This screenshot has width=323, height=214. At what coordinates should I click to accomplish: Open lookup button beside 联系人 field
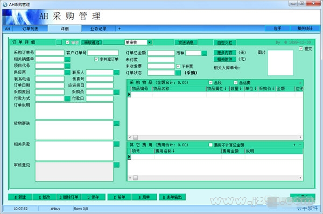pos(117,73)
